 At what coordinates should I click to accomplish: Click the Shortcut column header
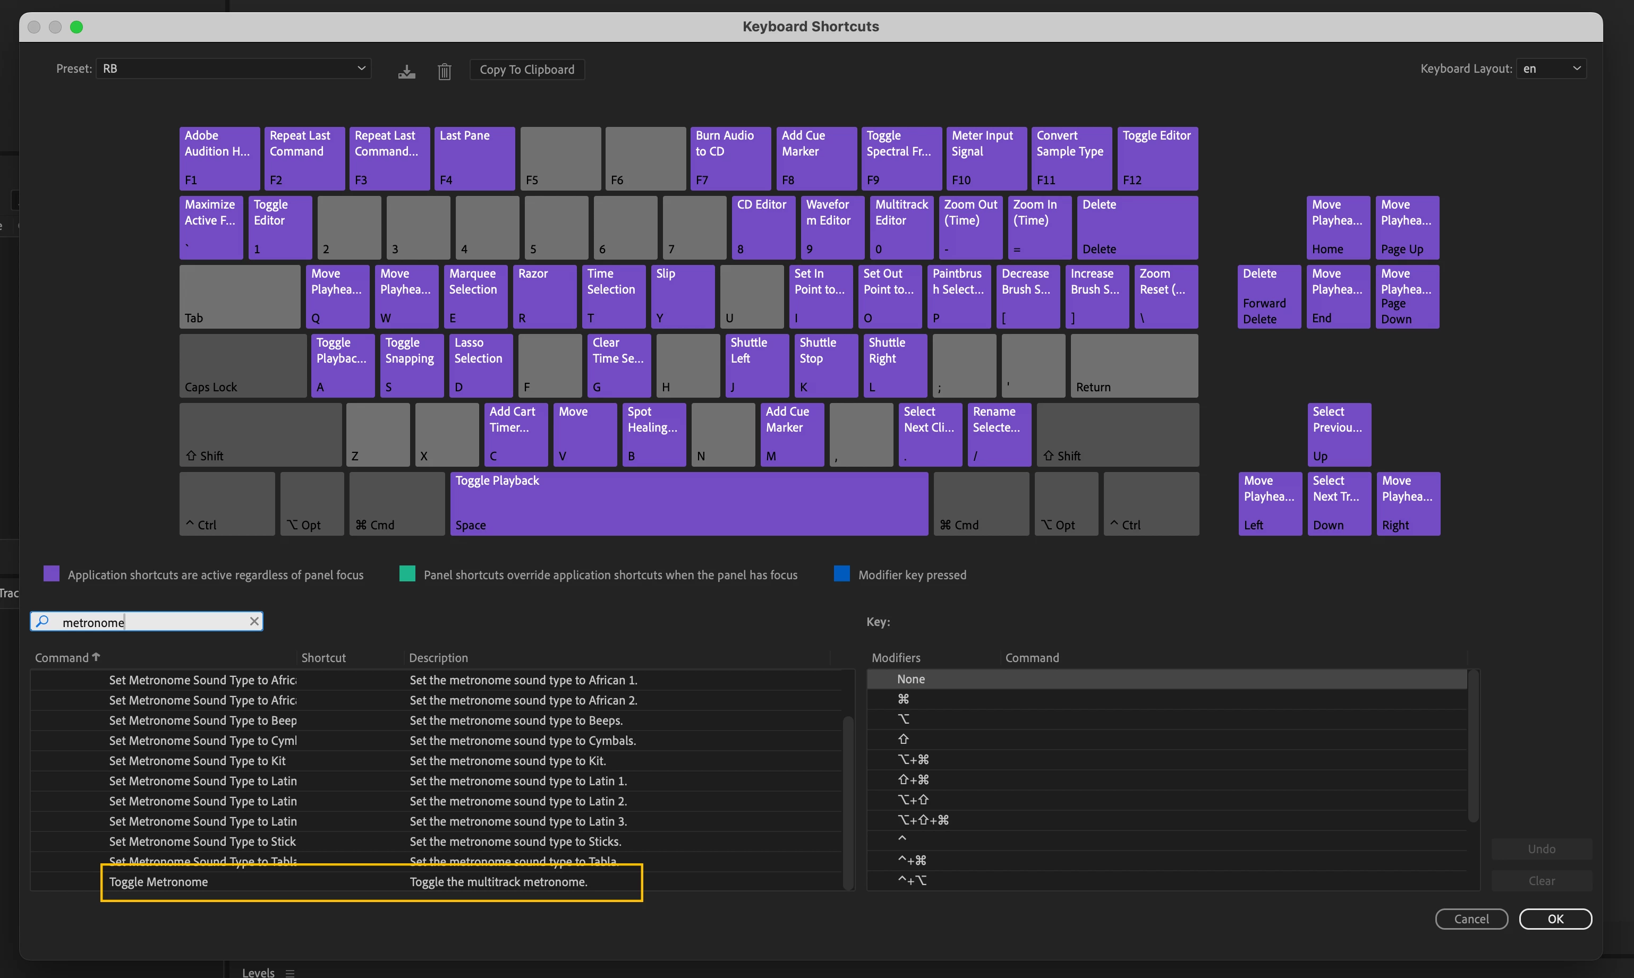(323, 658)
